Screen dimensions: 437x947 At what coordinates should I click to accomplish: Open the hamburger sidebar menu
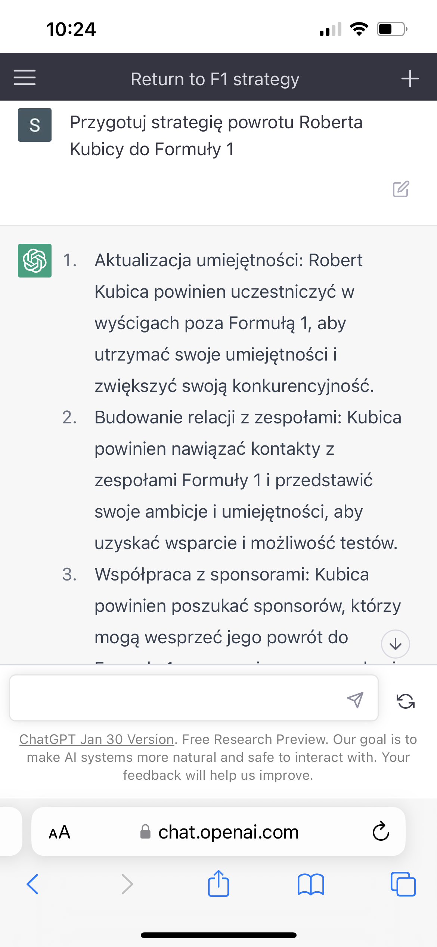[25, 77]
